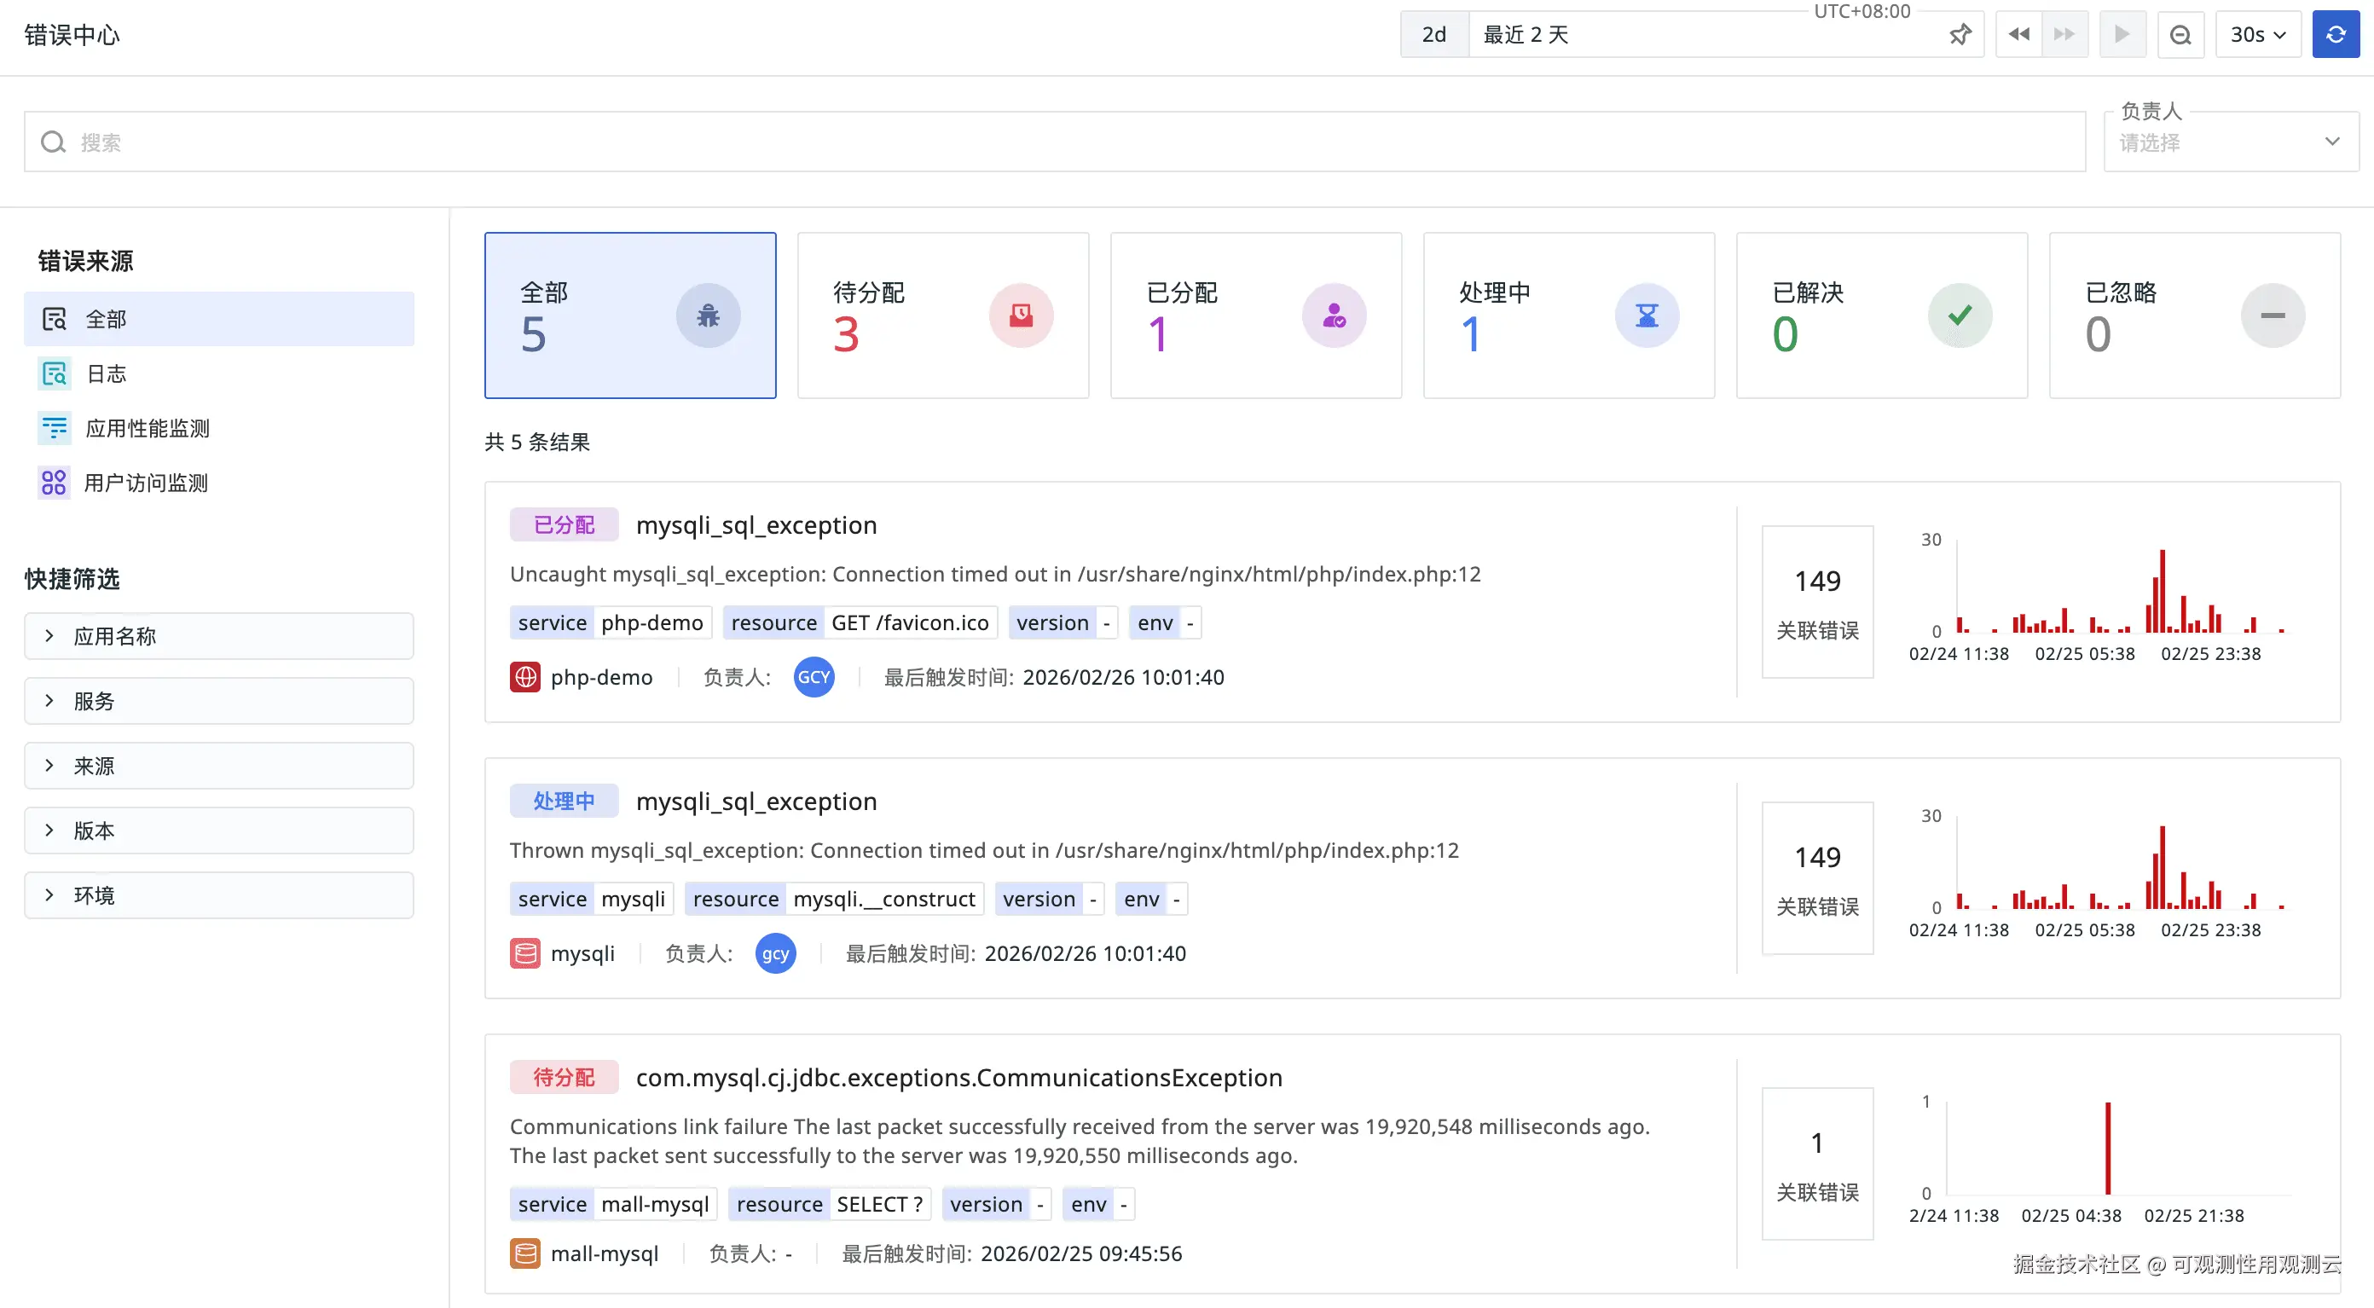Filter by 待分配 status card

click(x=942, y=315)
